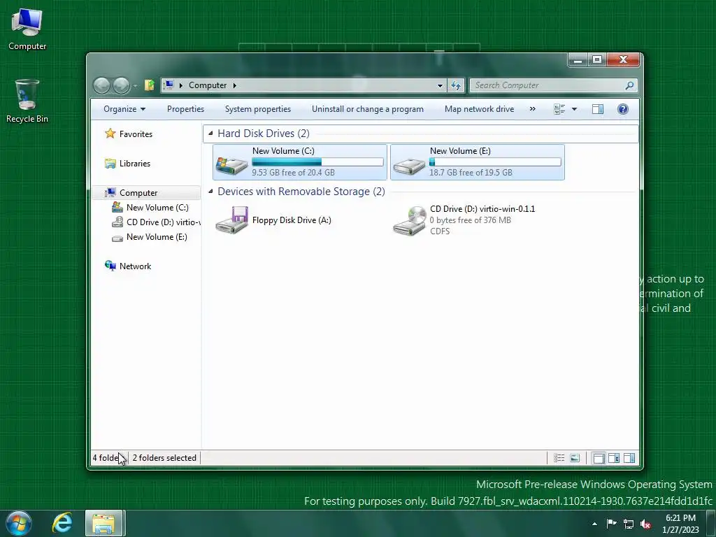This screenshot has height=537, width=716.
Task: Go back with the Back arrow button
Action: point(102,85)
